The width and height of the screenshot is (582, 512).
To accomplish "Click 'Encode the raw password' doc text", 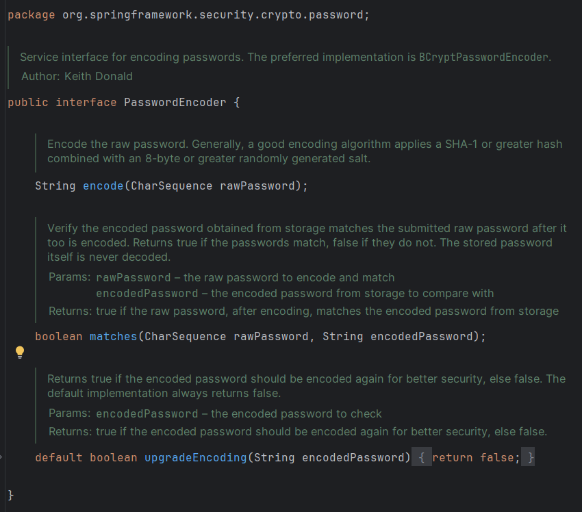I will click(118, 144).
